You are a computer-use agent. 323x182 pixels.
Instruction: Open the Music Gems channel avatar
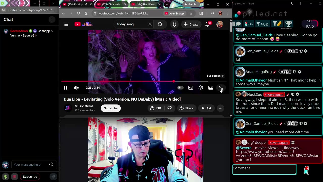68,108
